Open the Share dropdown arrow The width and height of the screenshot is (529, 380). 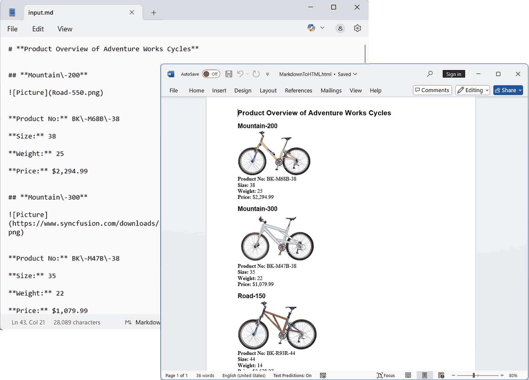(518, 90)
